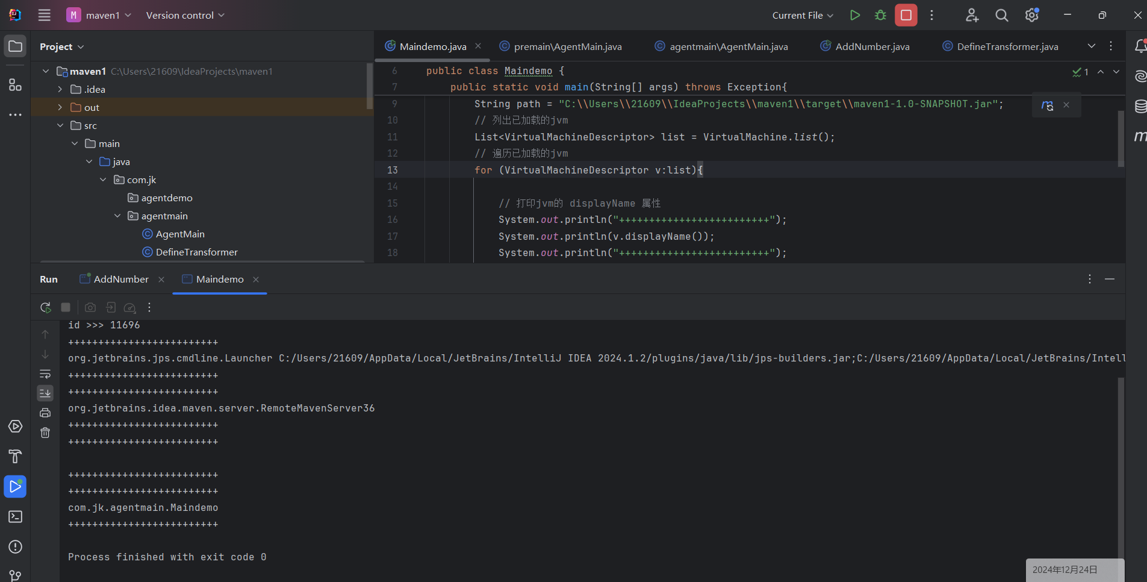1147x582 pixels.
Task: Open the Current File run configuration dropdown
Action: tap(803, 15)
